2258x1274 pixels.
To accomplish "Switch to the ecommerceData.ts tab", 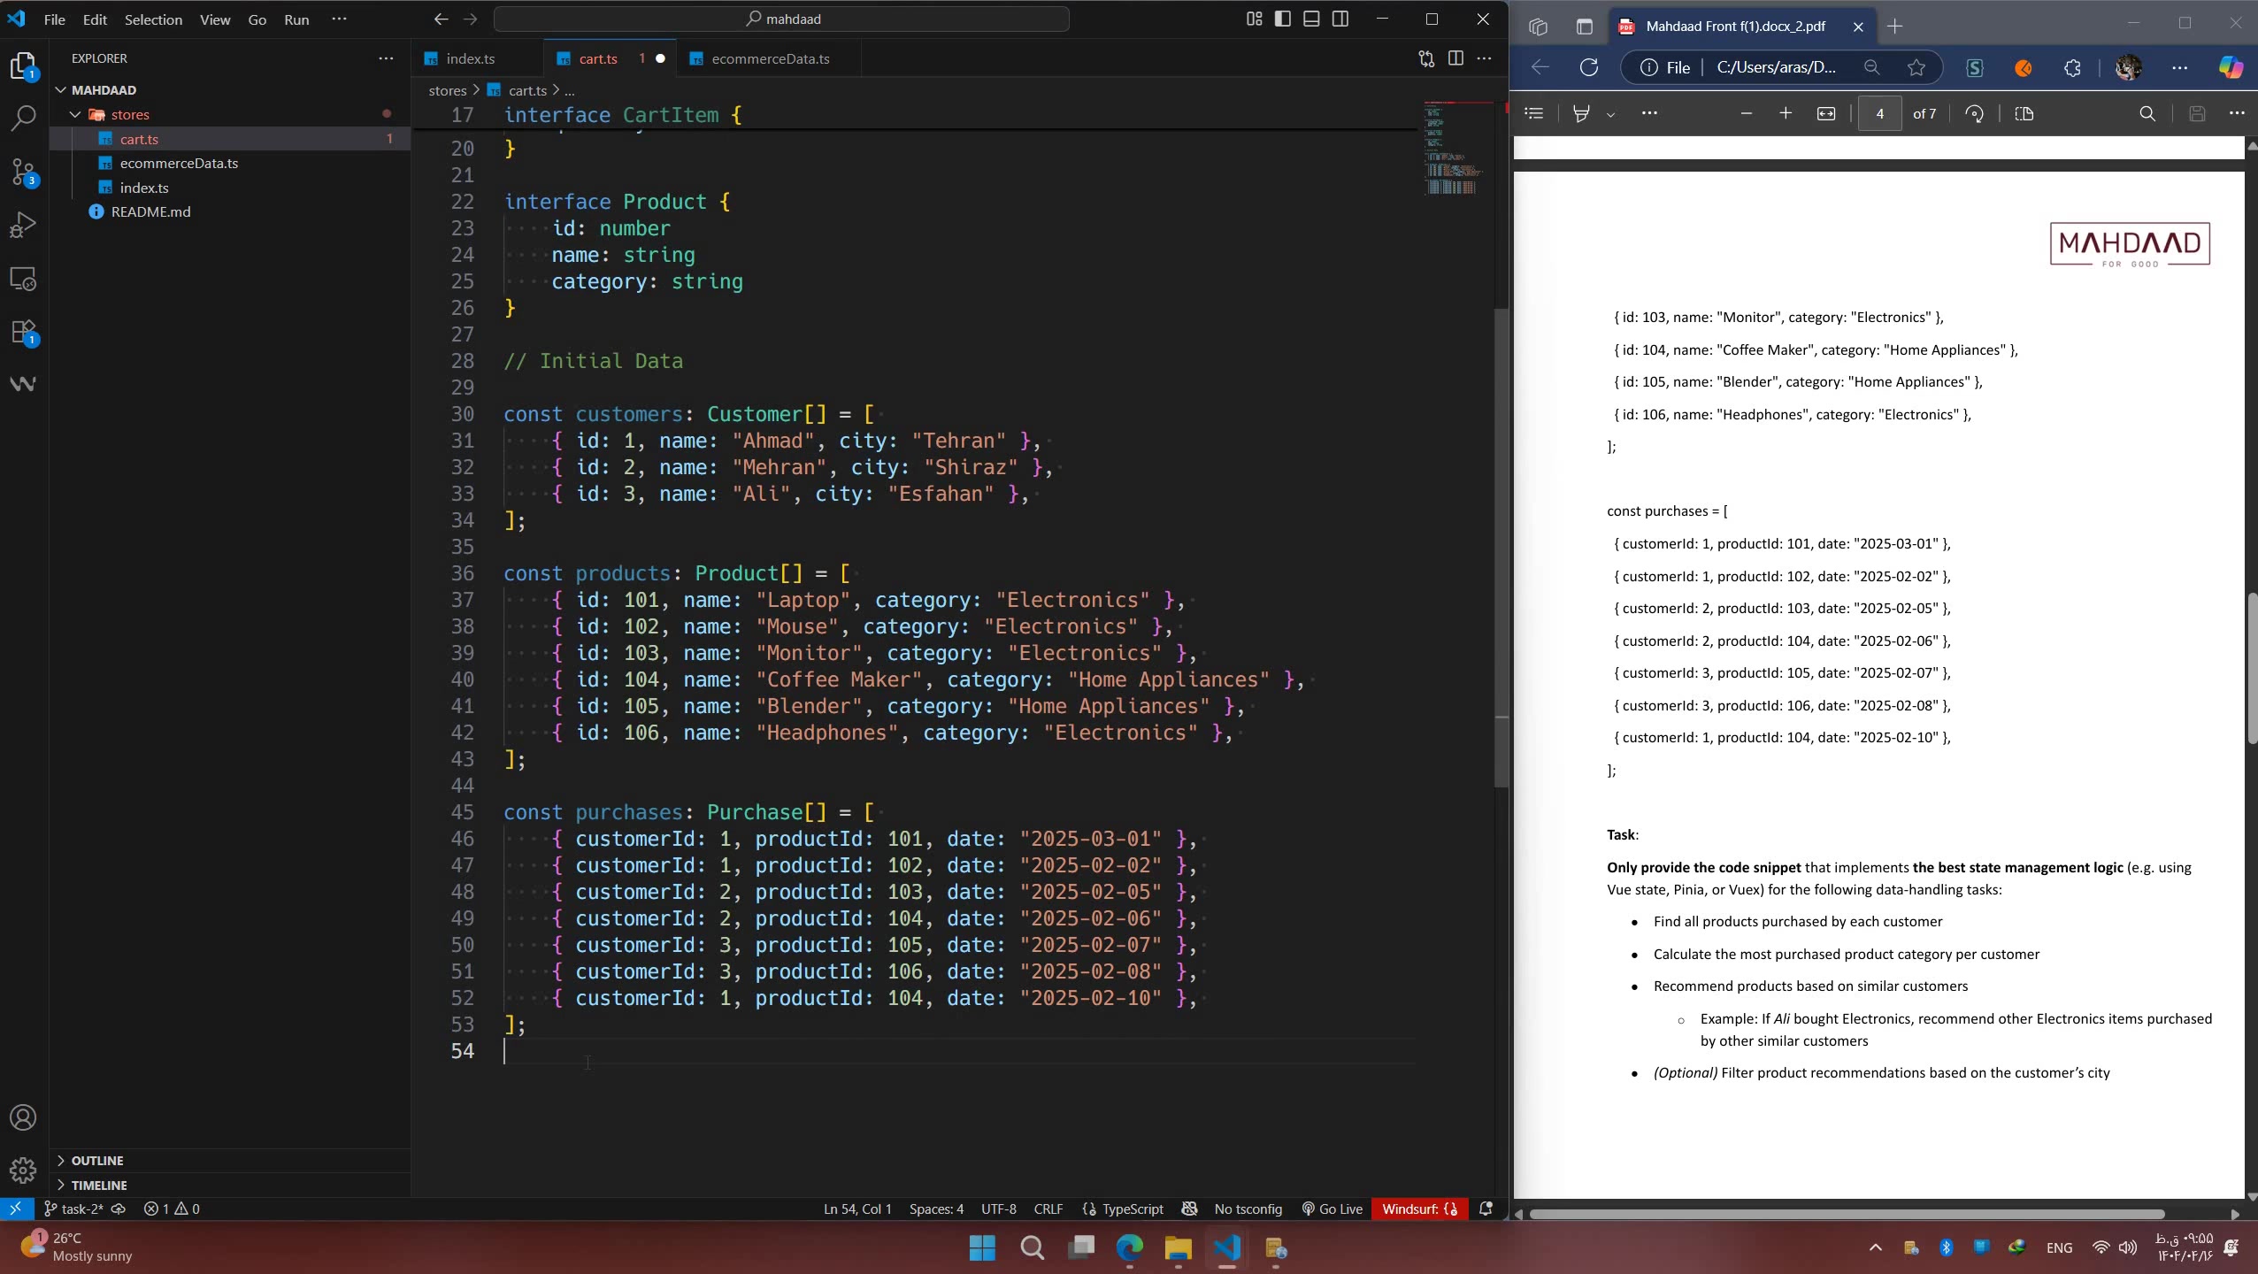I will point(770,58).
